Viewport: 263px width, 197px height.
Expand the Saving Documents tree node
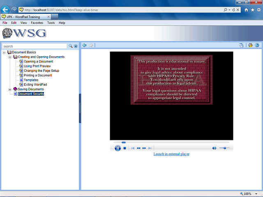pos(10,89)
